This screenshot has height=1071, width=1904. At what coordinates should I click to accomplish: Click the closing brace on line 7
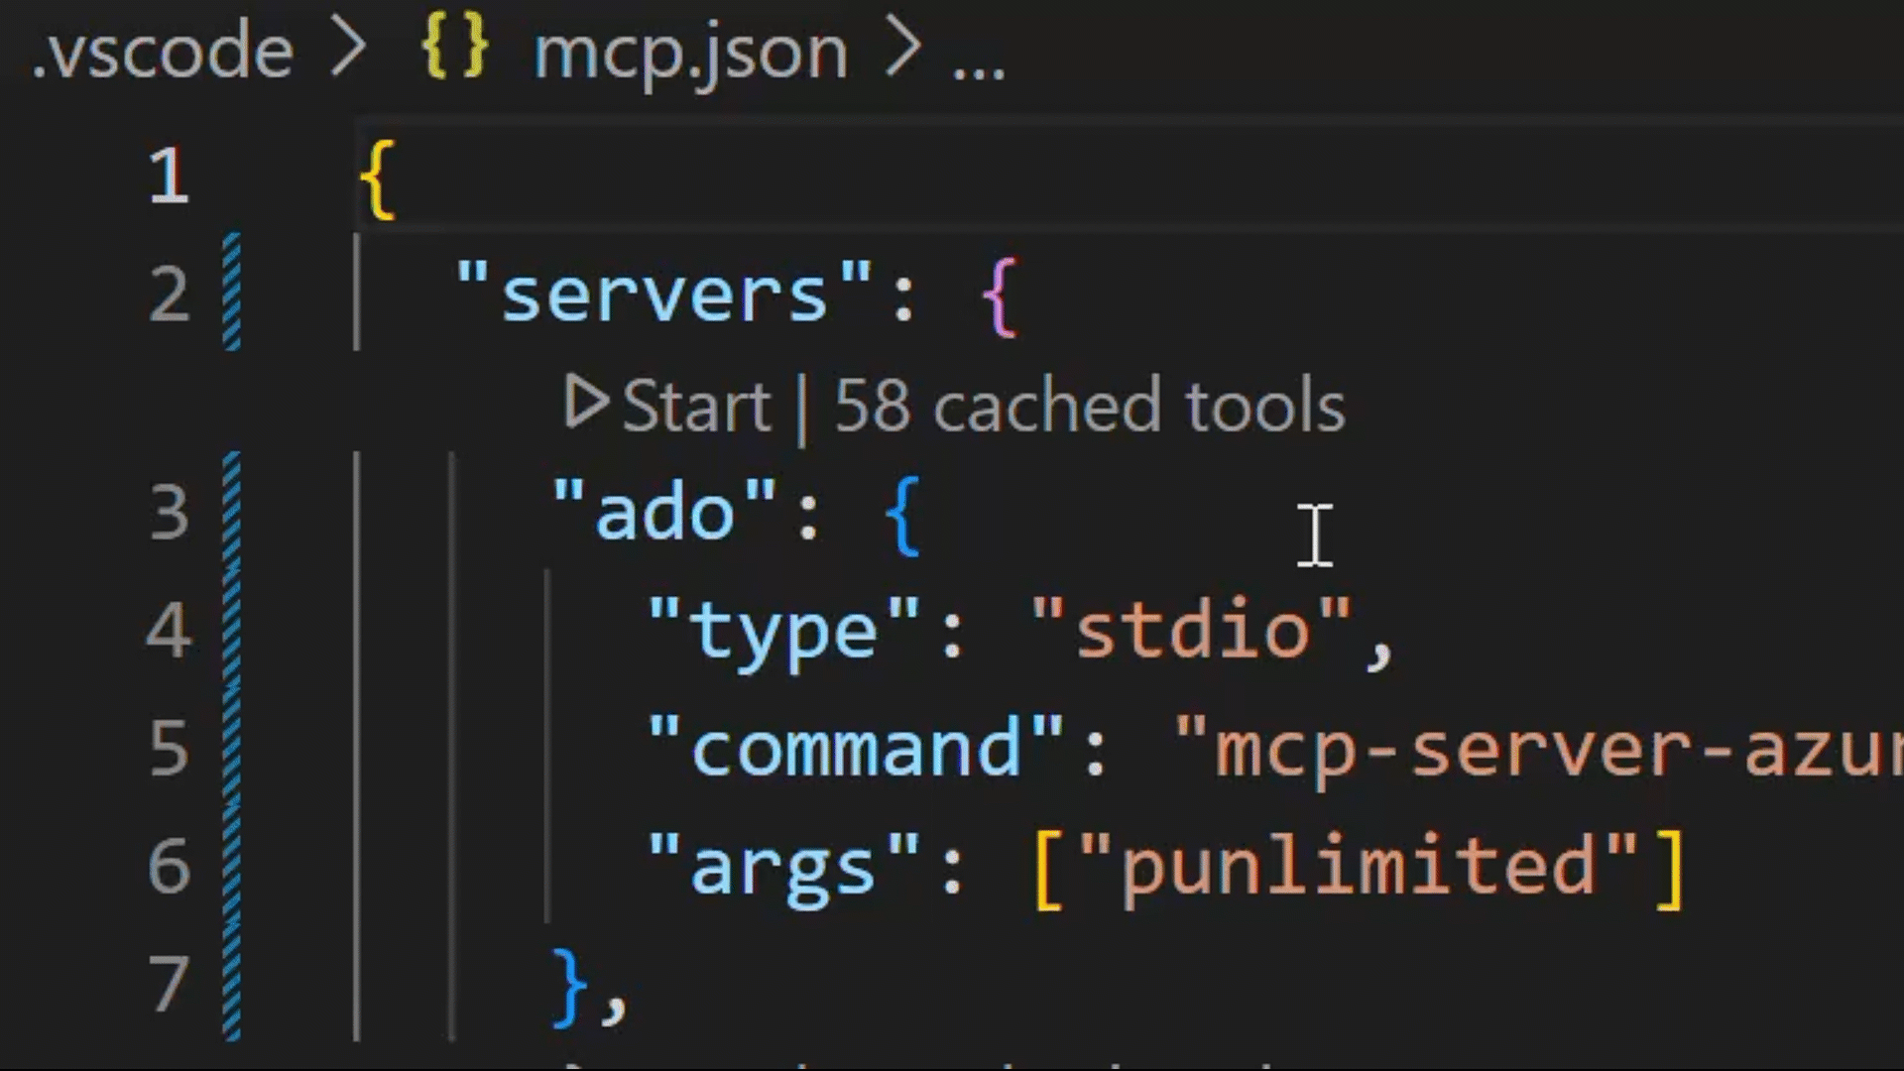coord(570,984)
